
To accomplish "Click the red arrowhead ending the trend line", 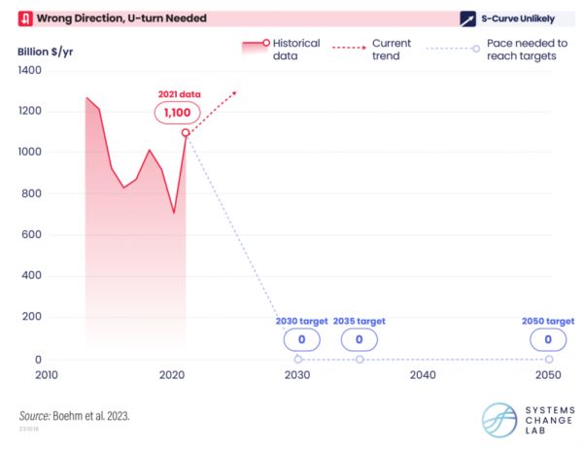I will pos(232,93).
